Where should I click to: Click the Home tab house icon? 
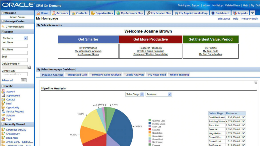click(38, 13)
